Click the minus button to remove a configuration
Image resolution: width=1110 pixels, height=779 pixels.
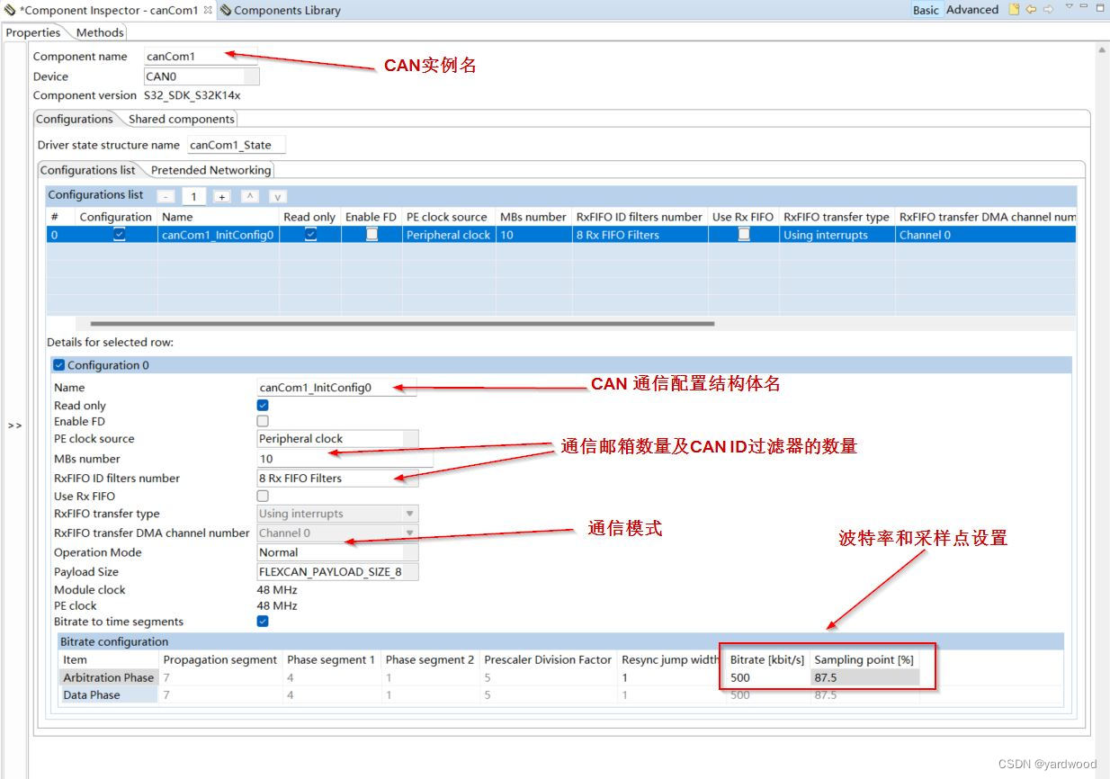[166, 196]
